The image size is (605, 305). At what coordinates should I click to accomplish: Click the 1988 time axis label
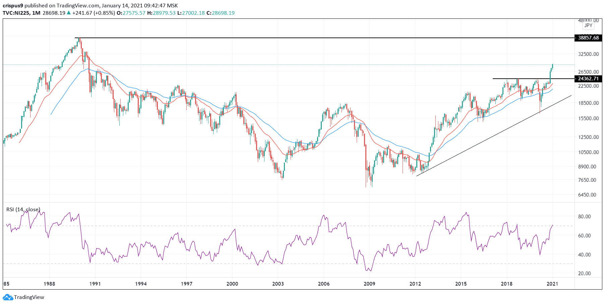pos(49,284)
